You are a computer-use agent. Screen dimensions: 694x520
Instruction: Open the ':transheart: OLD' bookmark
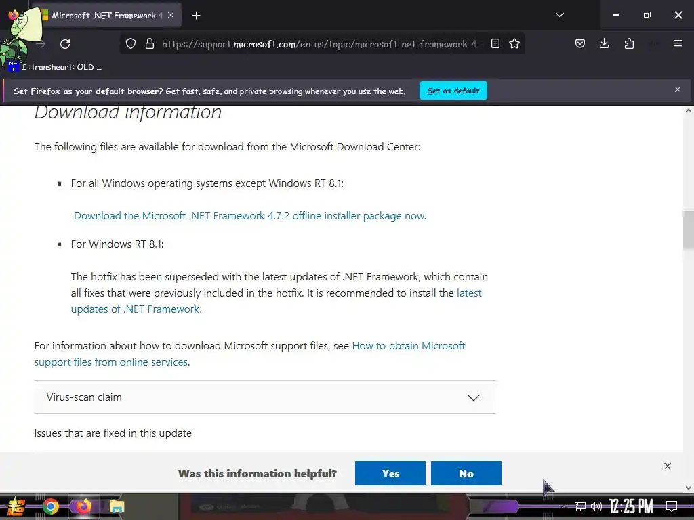[55, 67]
